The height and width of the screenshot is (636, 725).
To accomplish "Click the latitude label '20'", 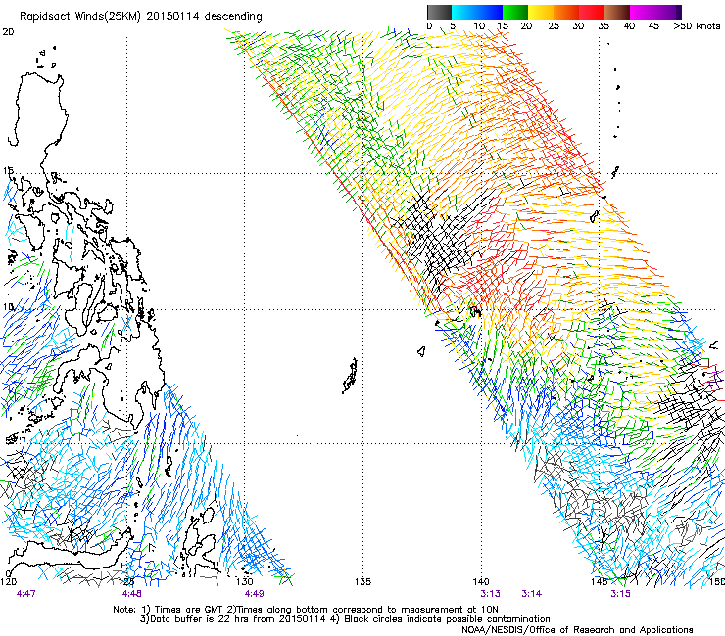I will (x=8, y=32).
